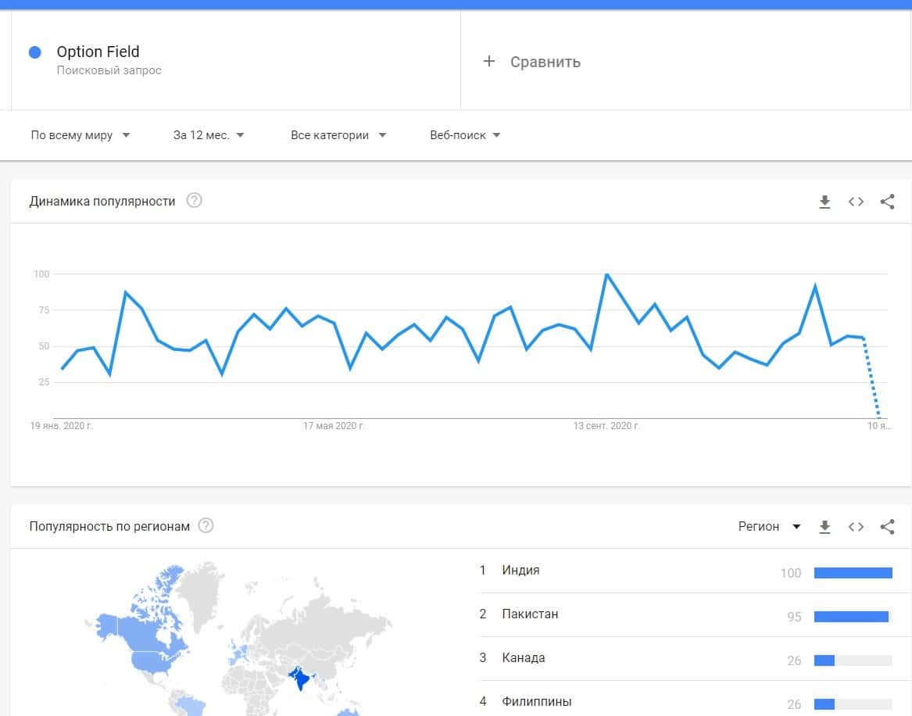Open the Все категории dropdown
This screenshot has height=716, width=912.
338,135
